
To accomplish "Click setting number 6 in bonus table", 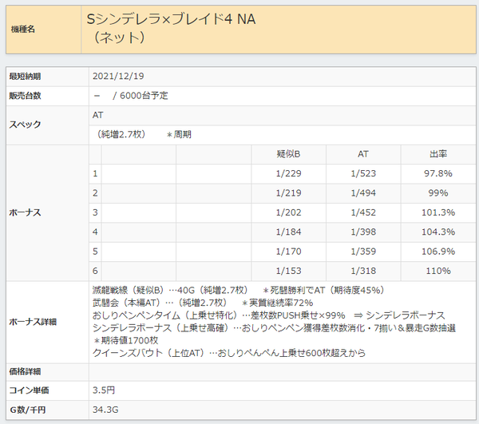I will [95, 271].
